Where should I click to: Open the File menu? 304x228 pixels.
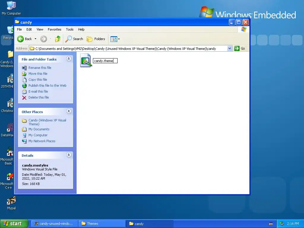tap(19, 29)
